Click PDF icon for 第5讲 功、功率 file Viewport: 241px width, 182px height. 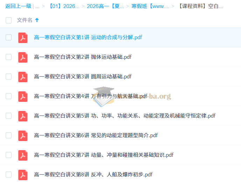coord(23,116)
